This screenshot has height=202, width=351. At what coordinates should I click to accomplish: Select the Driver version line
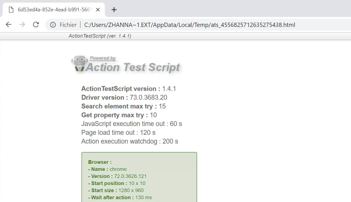pos(124,97)
